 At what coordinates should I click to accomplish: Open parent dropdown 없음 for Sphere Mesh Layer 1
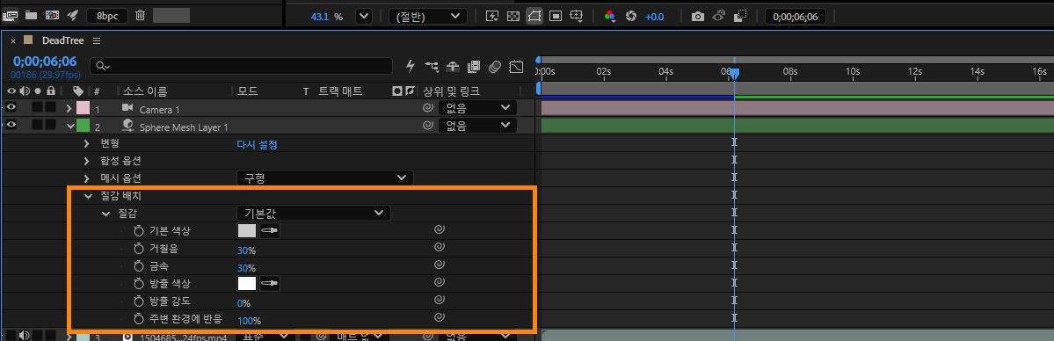pos(478,125)
